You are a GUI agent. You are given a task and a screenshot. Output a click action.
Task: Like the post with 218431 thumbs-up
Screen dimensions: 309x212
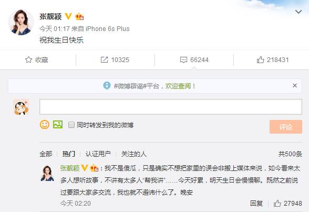260,59
